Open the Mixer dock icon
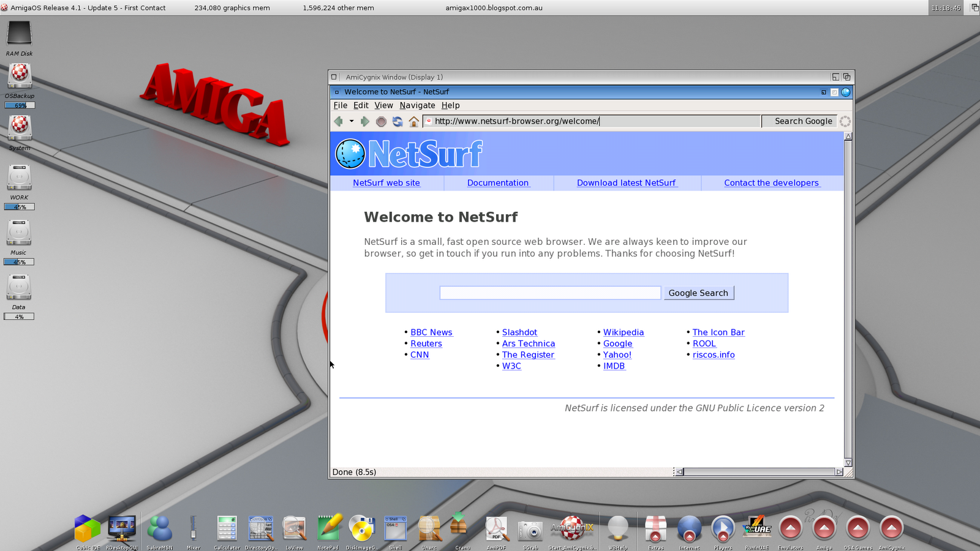The image size is (980, 551). point(194,529)
